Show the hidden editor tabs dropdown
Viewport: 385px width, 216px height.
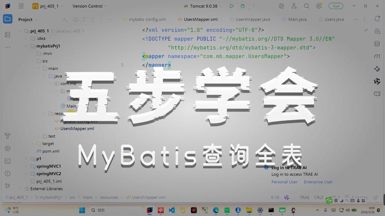[x=356, y=19]
